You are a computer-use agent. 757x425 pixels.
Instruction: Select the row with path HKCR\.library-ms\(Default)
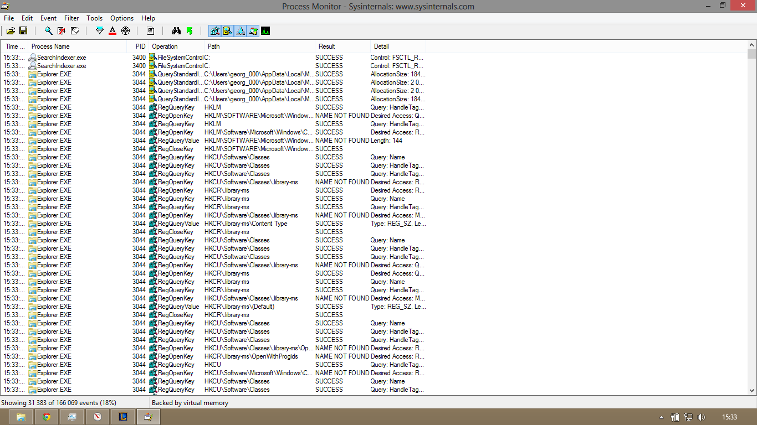point(213,307)
